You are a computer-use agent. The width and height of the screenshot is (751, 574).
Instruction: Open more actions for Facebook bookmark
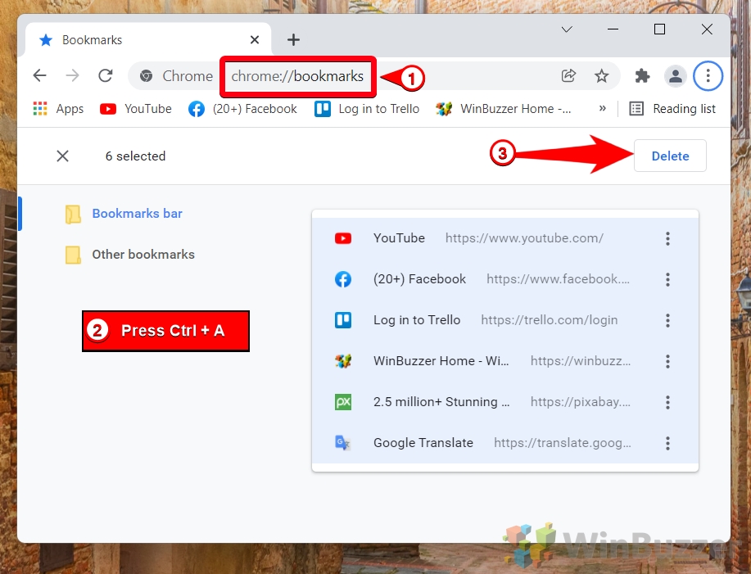pyautogui.click(x=667, y=279)
